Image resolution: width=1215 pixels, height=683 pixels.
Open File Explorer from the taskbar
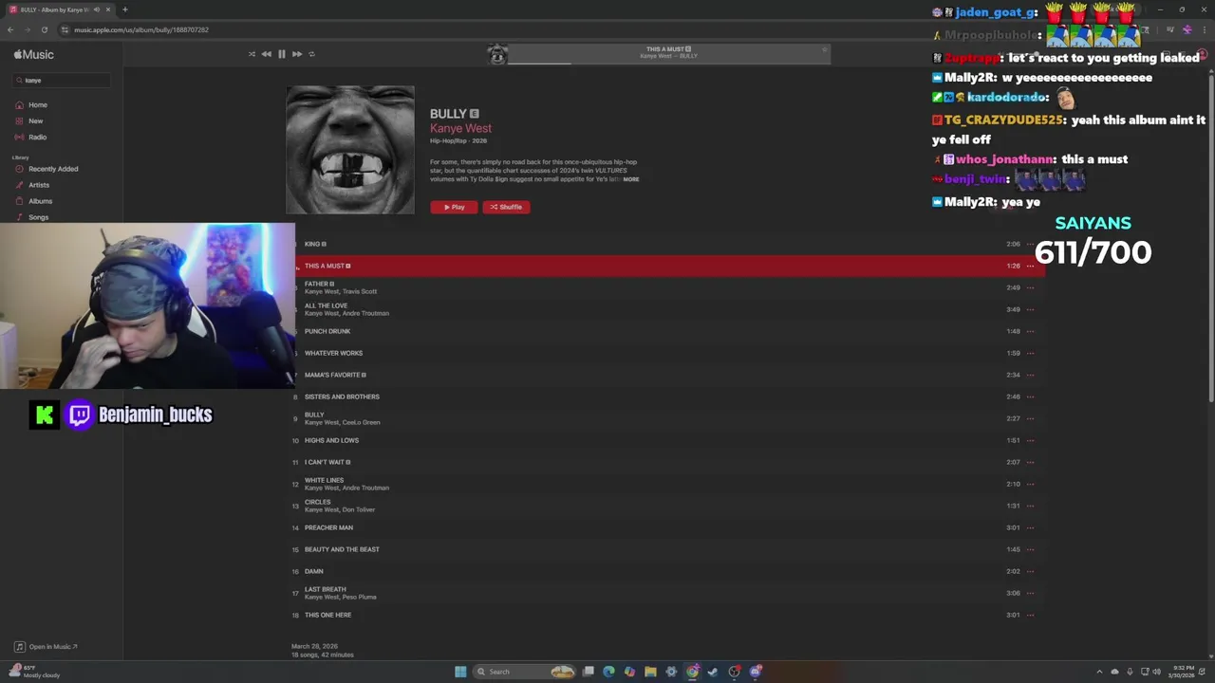tap(650, 672)
